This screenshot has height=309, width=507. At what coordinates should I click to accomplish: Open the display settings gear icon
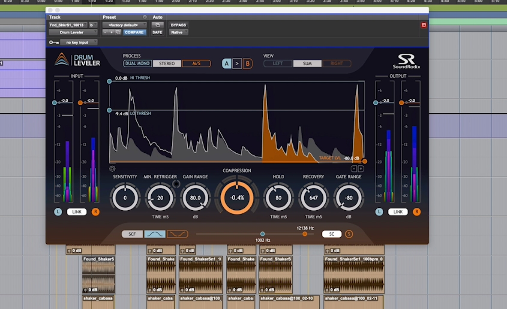coord(112,169)
